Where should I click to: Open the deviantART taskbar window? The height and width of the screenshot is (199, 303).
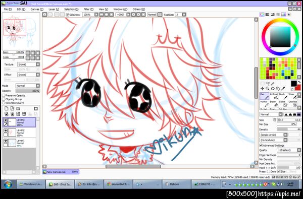[x=118, y=184]
